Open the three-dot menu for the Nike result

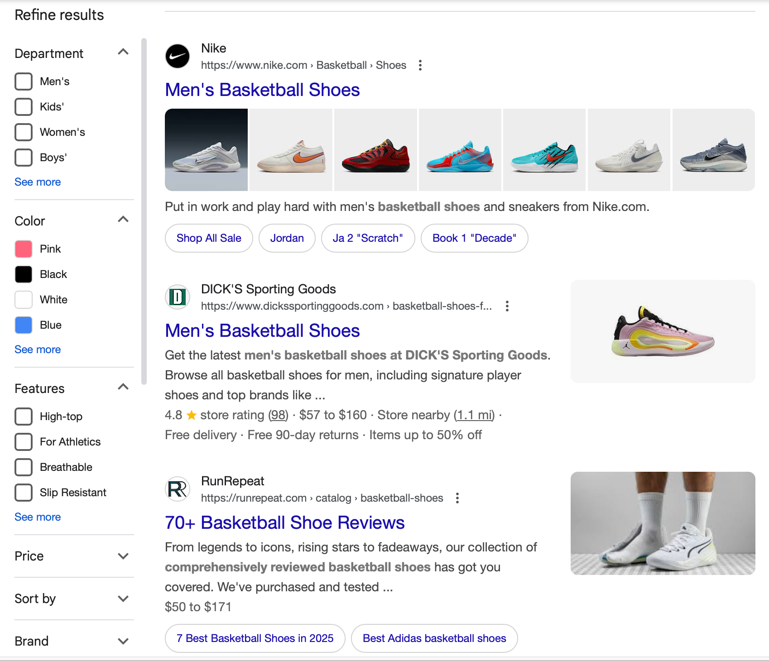(x=420, y=65)
